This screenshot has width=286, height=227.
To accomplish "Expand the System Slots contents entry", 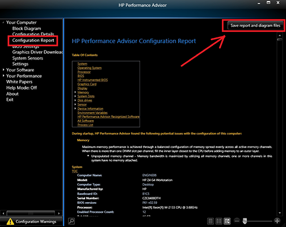I will click(x=75, y=96).
